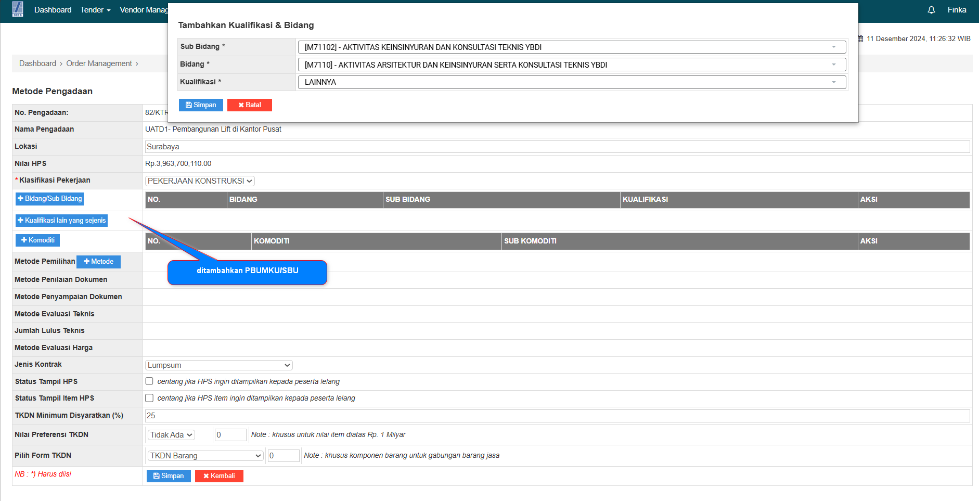This screenshot has height=501, width=979.
Task: Go to Dashboard in top navigation
Action: click(53, 10)
